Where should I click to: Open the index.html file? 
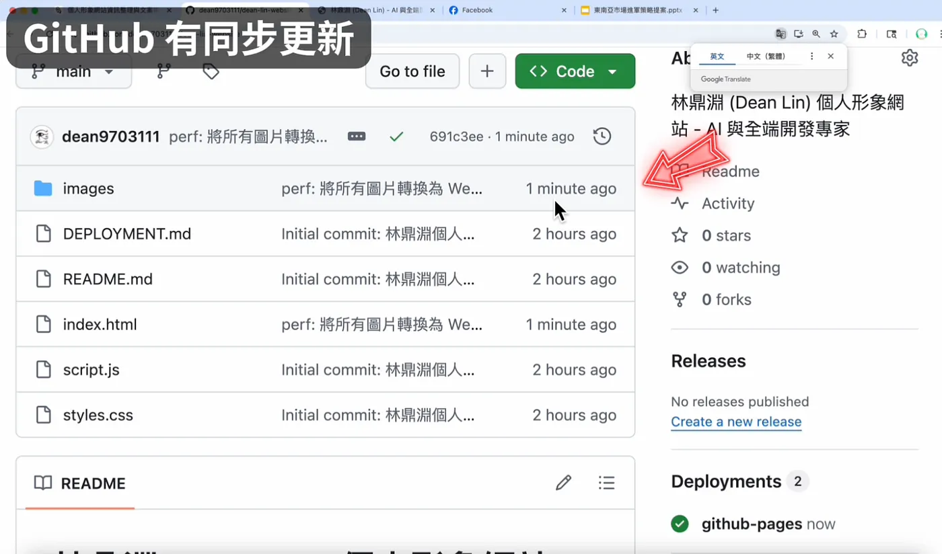pyautogui.click(x=100, y=325)
